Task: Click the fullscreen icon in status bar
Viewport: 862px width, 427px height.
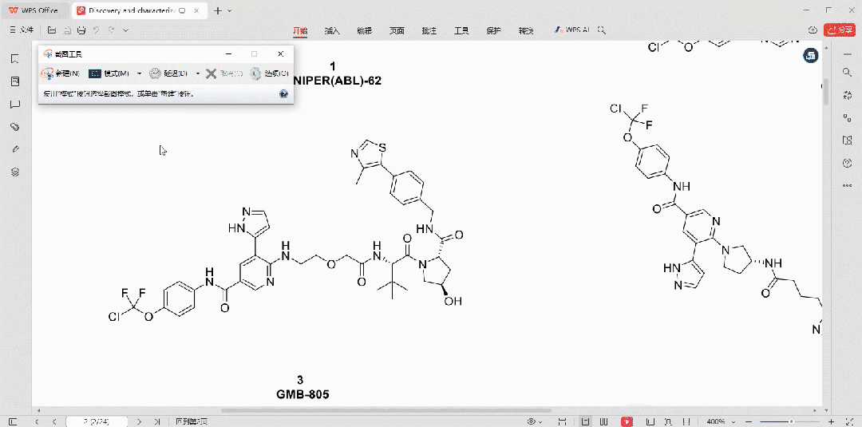Action: (x=851, y=421)
